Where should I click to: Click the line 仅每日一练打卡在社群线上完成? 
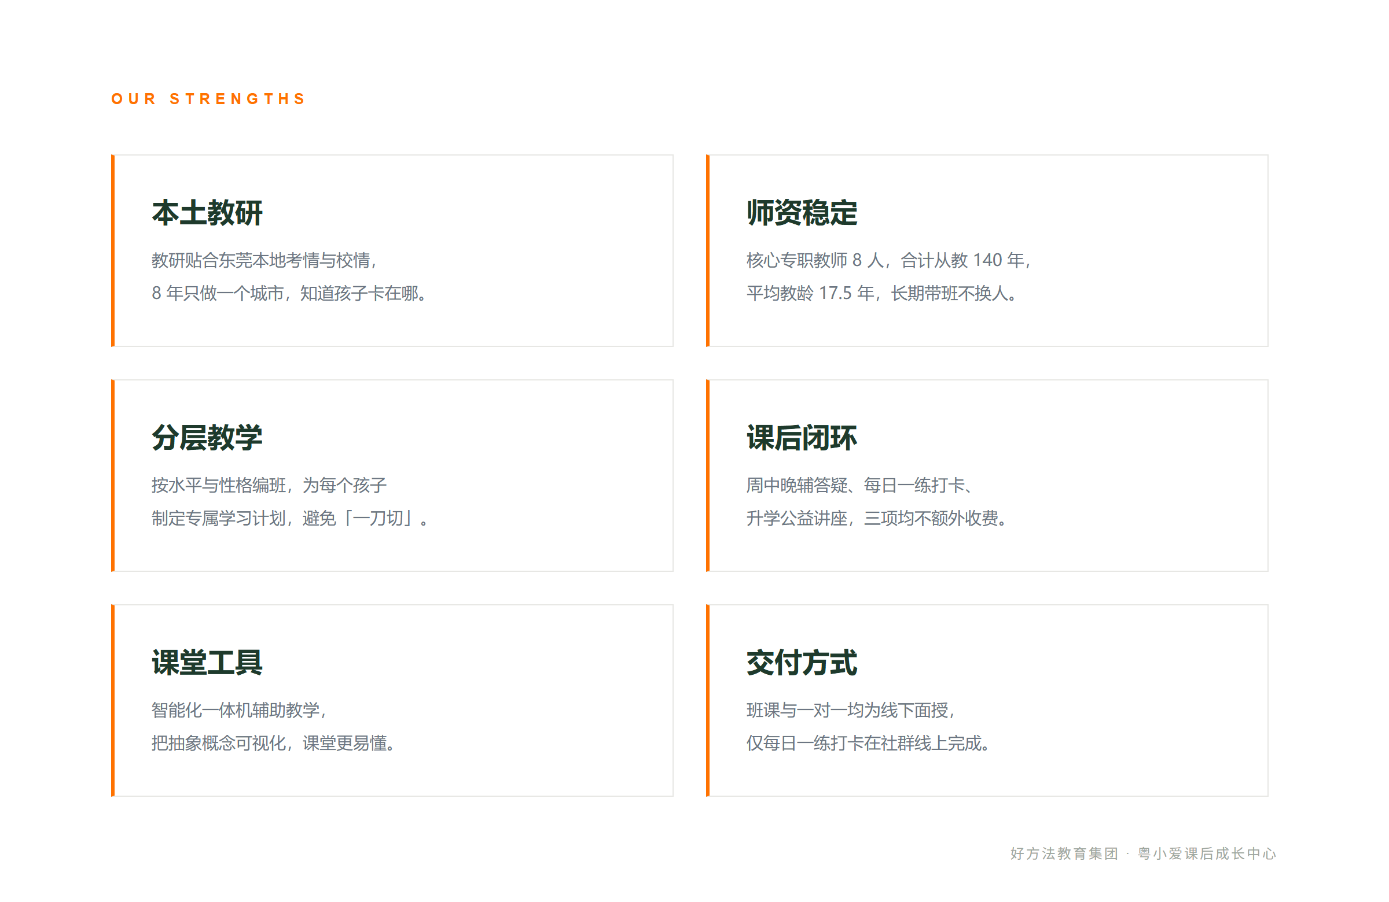[868, 744]
